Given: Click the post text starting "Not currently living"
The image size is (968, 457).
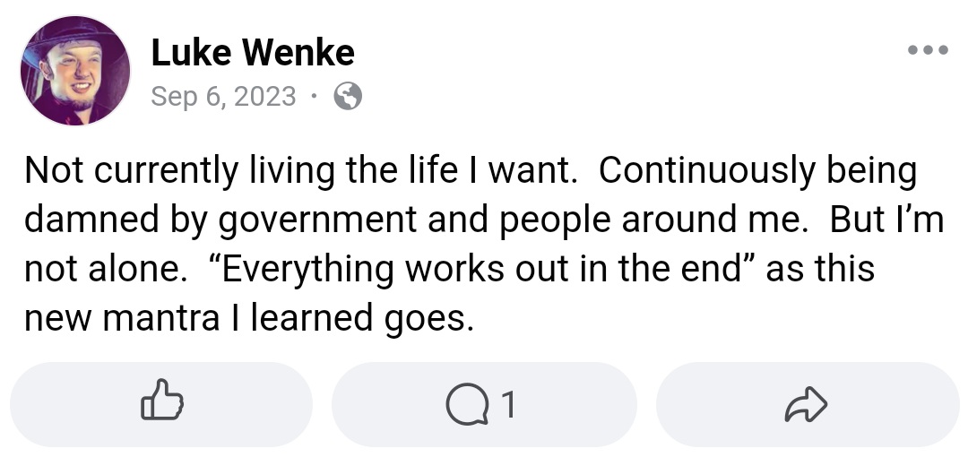Looking at the screenshot, I should tap(179, 170).
